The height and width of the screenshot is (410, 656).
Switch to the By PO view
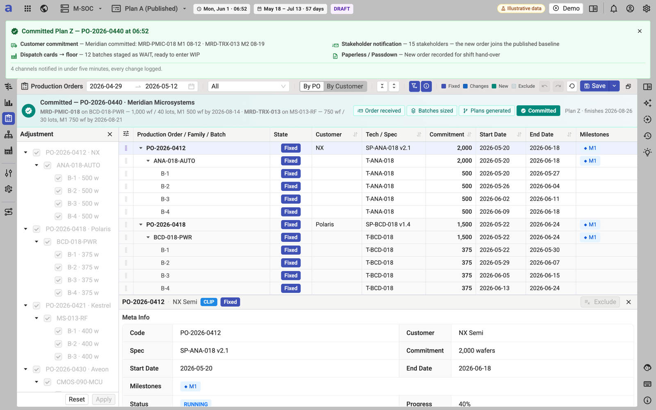point(312,86)
